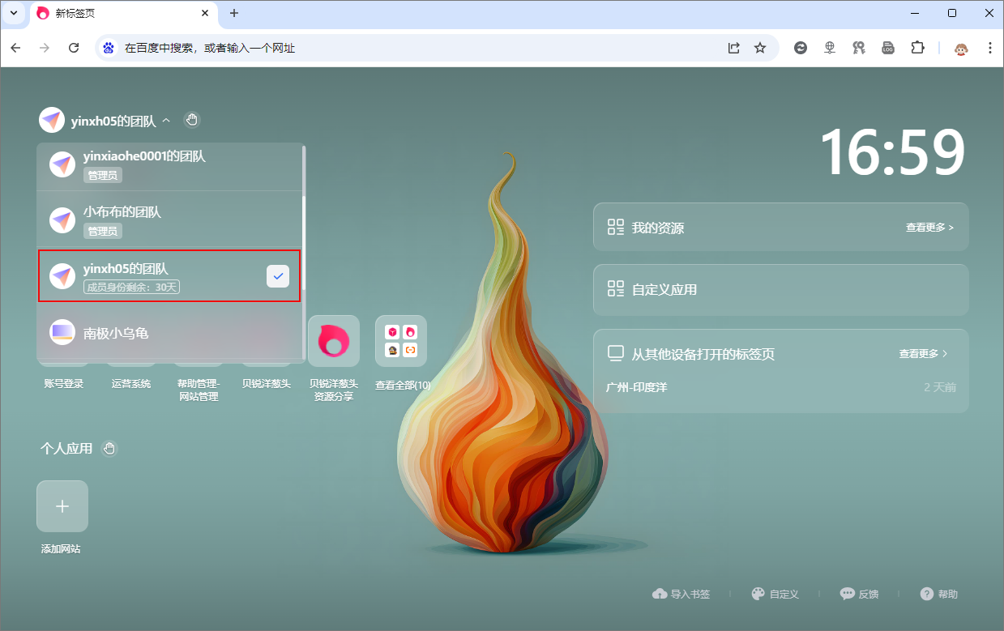The height and width of the screenshot is (631, 1004).
Task: Open the tab search dropdown arrow
Action: 14,13
